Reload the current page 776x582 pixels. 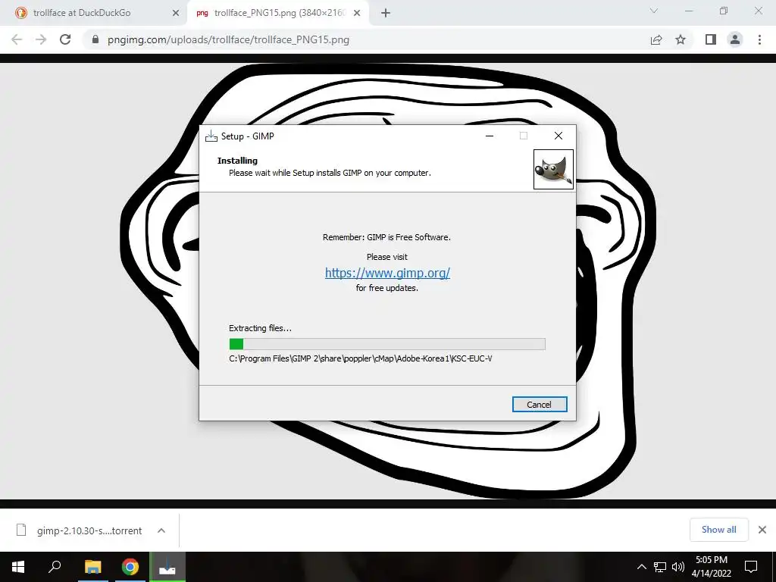[x=65, y=39]
